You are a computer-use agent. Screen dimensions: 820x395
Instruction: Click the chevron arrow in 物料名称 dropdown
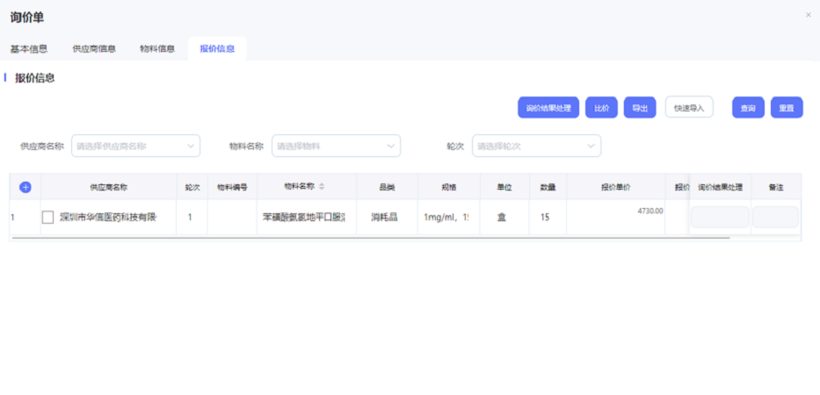click(x=391, y=146)
